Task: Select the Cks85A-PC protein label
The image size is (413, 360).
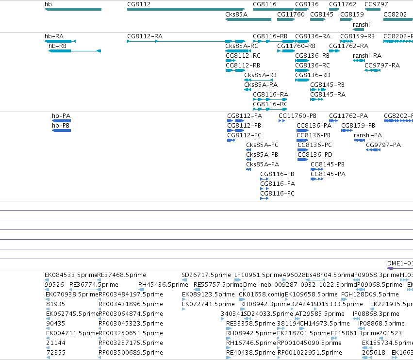Action: click(x=263, y=145)
